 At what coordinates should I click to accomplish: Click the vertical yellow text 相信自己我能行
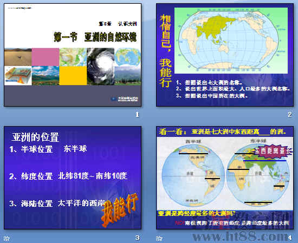tap(165, 51)
